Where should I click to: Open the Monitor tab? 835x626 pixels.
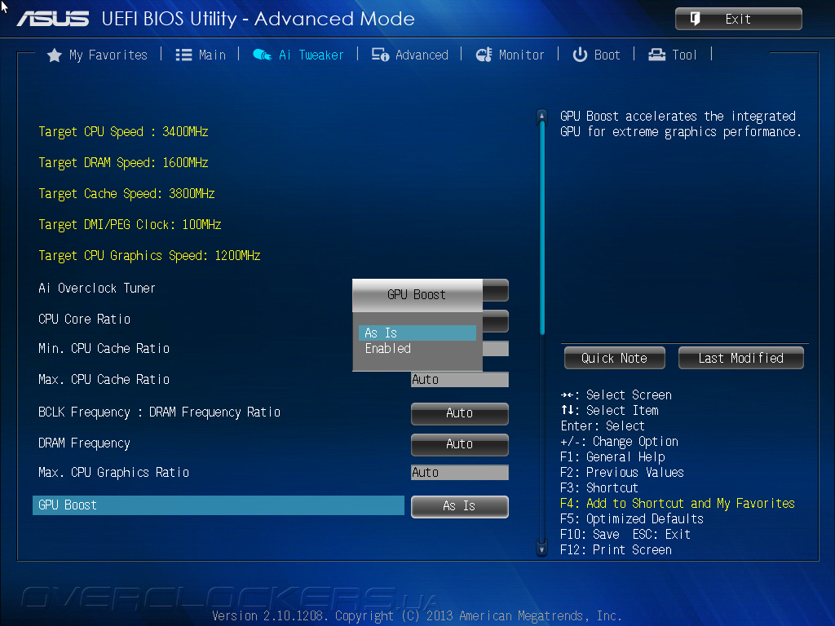pos(510,55)
